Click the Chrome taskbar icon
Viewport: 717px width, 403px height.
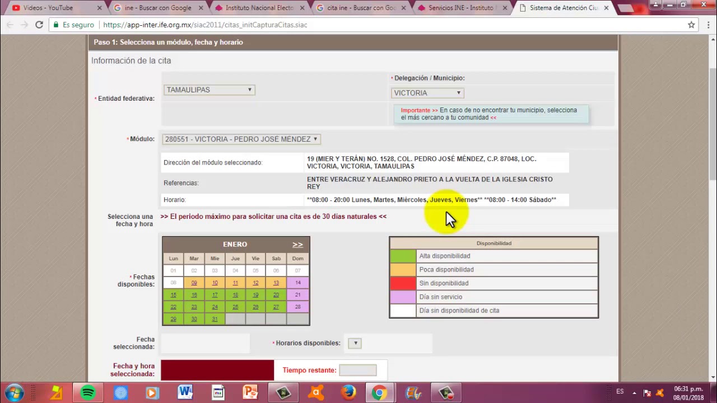[380, 393]
